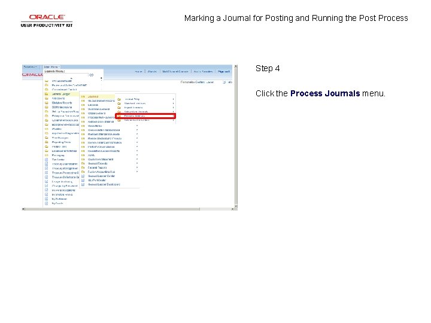Click the Home link

[138, 72]
